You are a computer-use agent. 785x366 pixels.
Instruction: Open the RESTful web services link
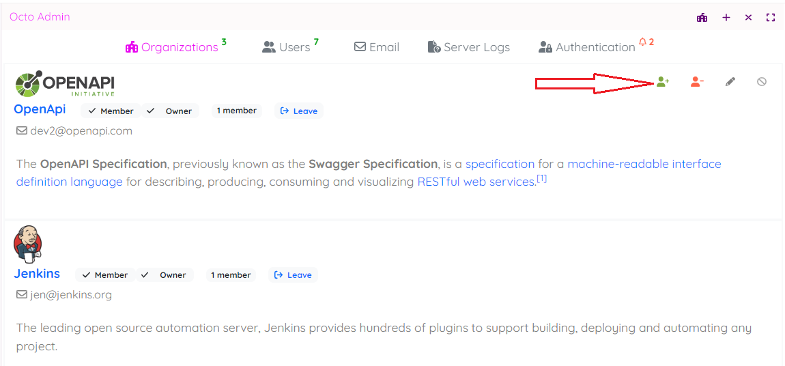coord(476,182)
